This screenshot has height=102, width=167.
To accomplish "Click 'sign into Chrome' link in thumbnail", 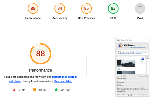I will click(139, 52).
